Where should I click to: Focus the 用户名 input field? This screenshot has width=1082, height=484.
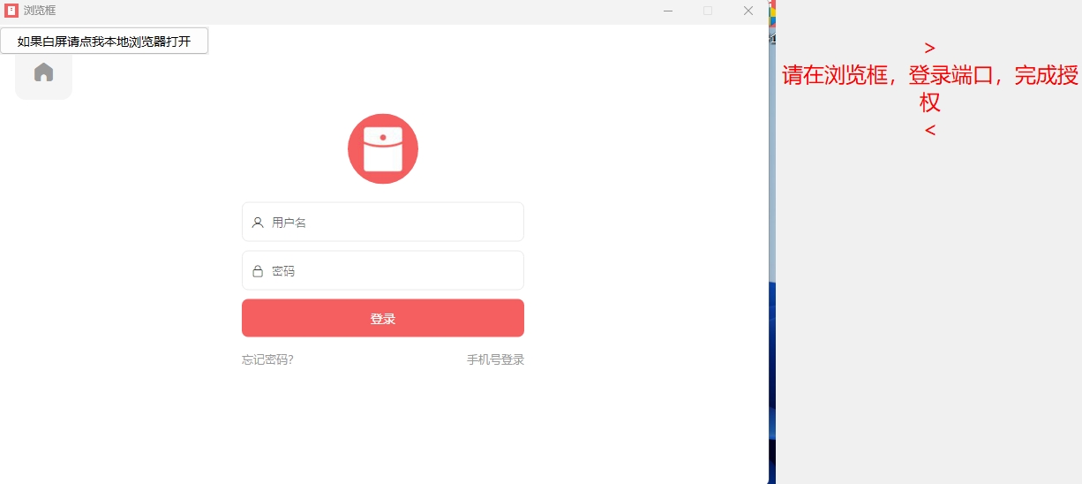click(x=393, y=223)
